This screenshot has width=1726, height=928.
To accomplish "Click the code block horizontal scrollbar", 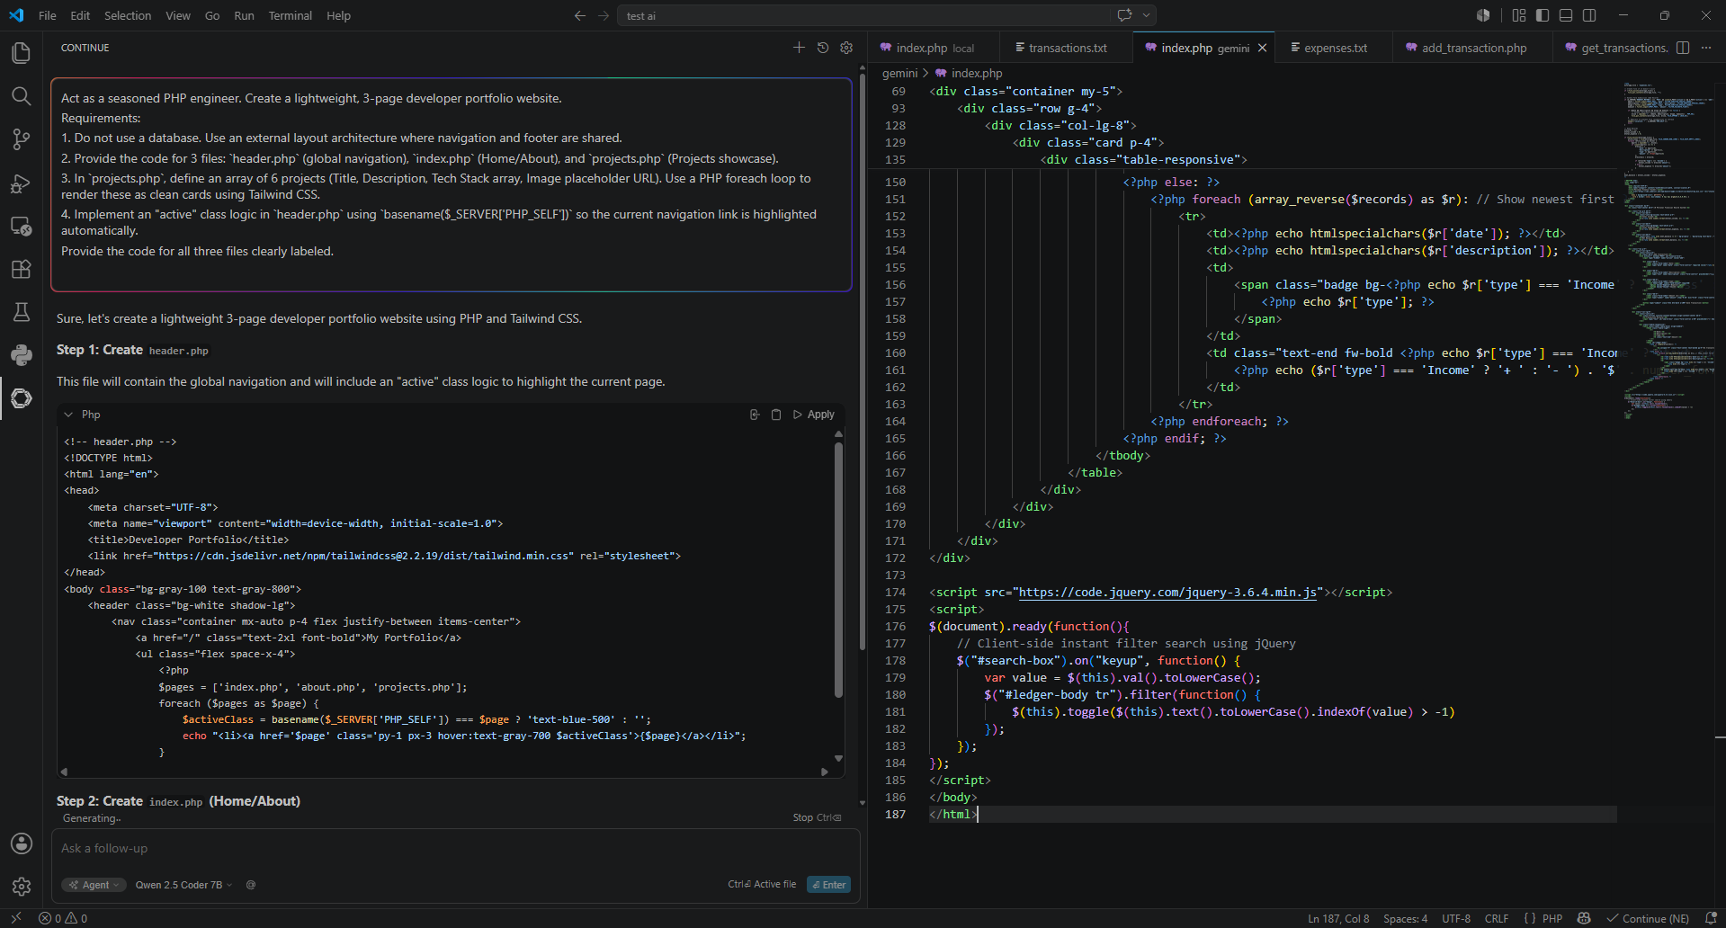I will (x=443, y=772).
